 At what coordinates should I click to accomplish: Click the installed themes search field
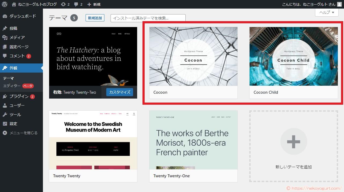coord(148,18)
